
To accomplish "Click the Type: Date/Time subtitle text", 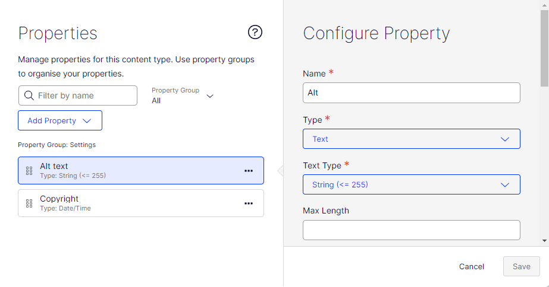I will pyautogui.click(x=65, y=209).
